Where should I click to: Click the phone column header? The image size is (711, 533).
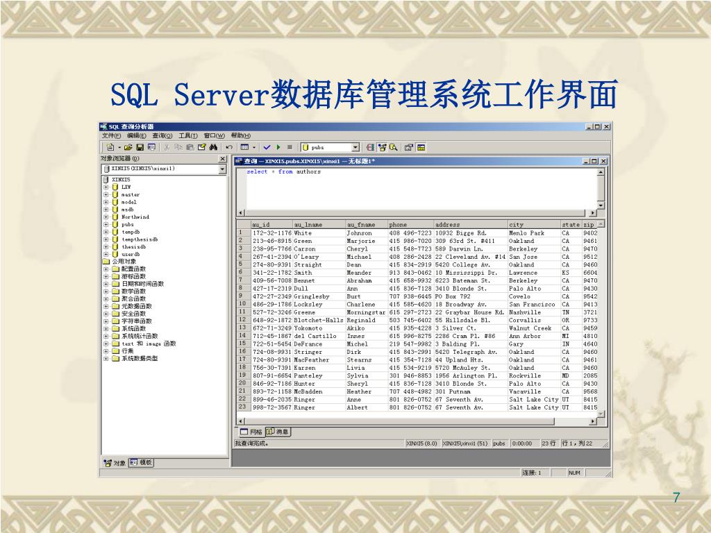click(x=411, y=224)
